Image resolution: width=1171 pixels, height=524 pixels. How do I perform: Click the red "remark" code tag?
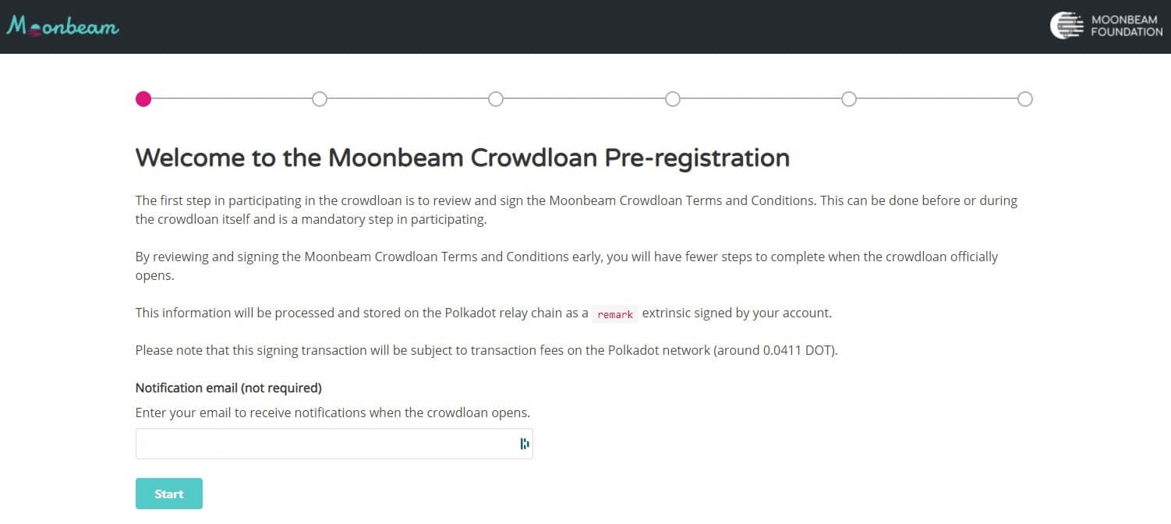(615, 314)
